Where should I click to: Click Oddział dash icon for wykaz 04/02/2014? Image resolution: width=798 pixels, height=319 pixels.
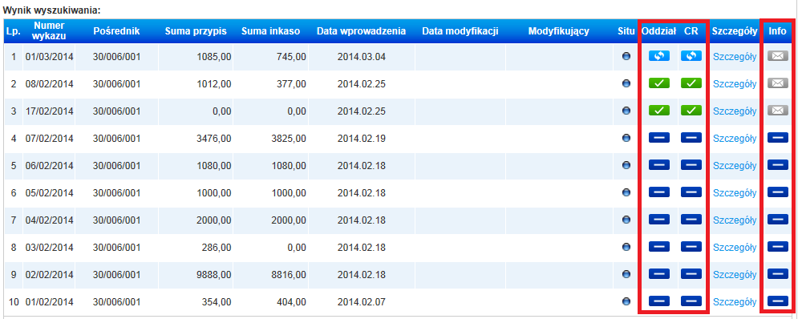click(x=659, y=220)
